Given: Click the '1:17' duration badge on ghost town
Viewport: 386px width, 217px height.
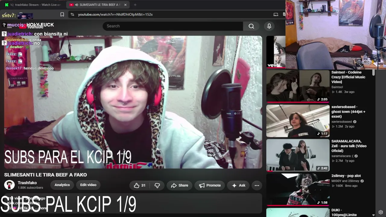Looking at the screenshot, I should point(323,134).
